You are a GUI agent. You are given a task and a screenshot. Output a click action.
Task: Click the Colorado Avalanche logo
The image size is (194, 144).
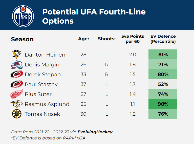[x=17, y=64]
